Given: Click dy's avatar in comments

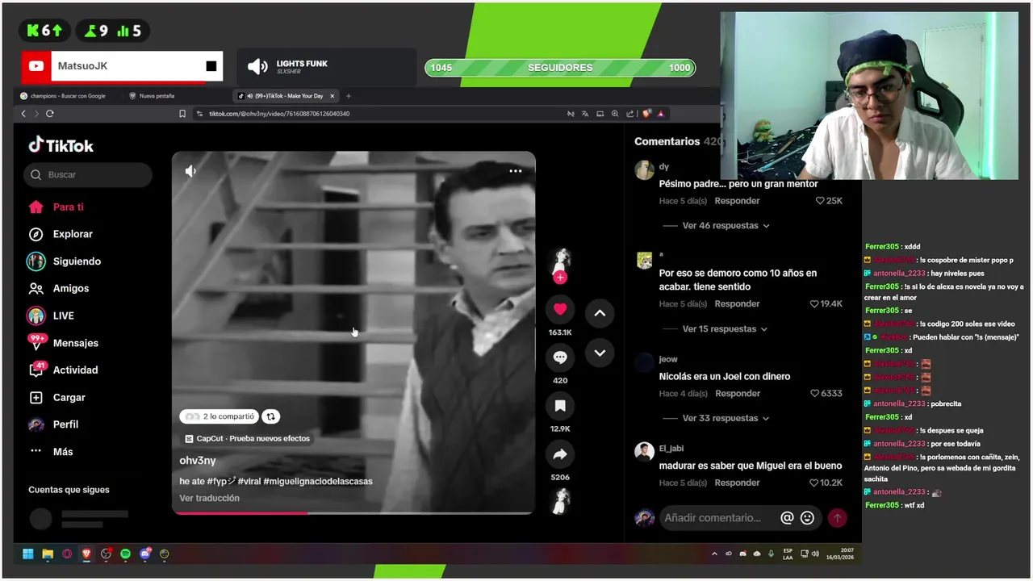Looking at the screenshot, I should 644,170.
